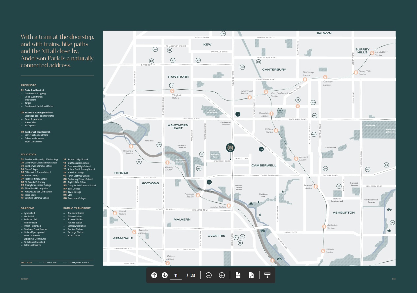
Task: Click the Heyington Station train icon
Action: (x=131, y=146)
